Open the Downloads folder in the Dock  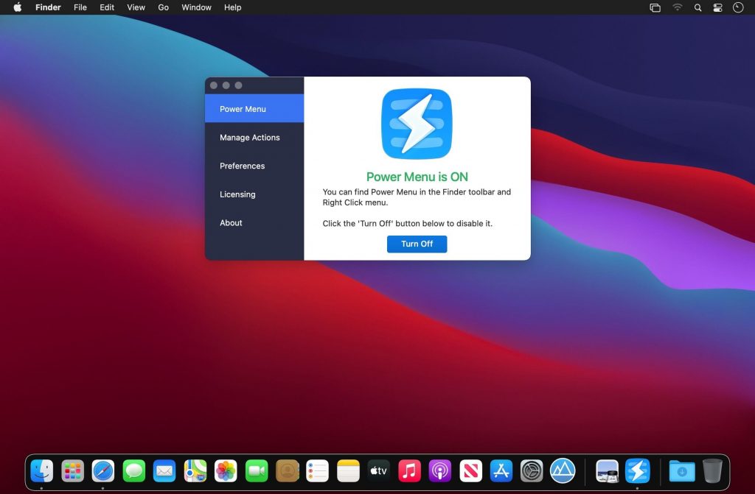[681, 470]
